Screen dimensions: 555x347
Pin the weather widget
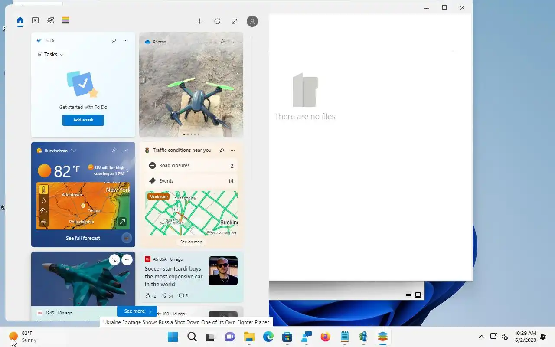tap(114, 150)
